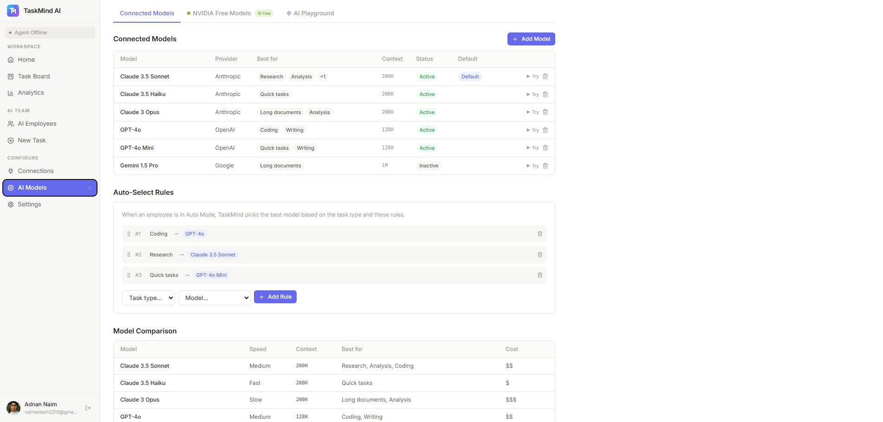Delete the Gemini 1.5 Pro model
Image resolution: width=883 pixels, height=422 pixels.
[x=545, y=166]
